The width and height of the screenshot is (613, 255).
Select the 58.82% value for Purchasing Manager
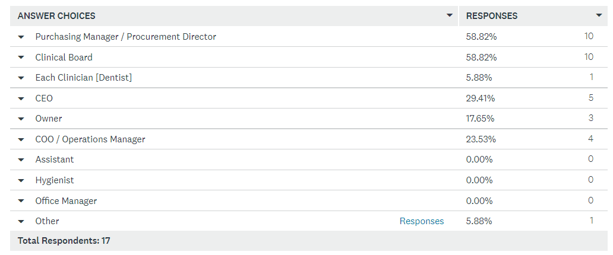click(481, 37)
